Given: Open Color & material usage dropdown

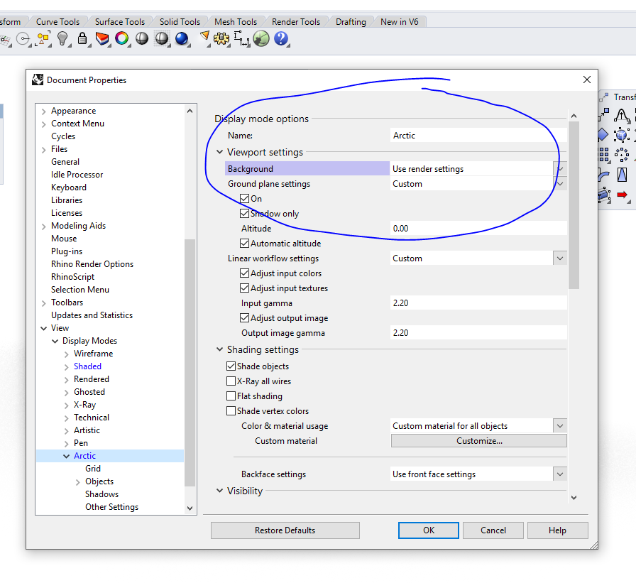Looking at the screenshot, I should 560,426.
